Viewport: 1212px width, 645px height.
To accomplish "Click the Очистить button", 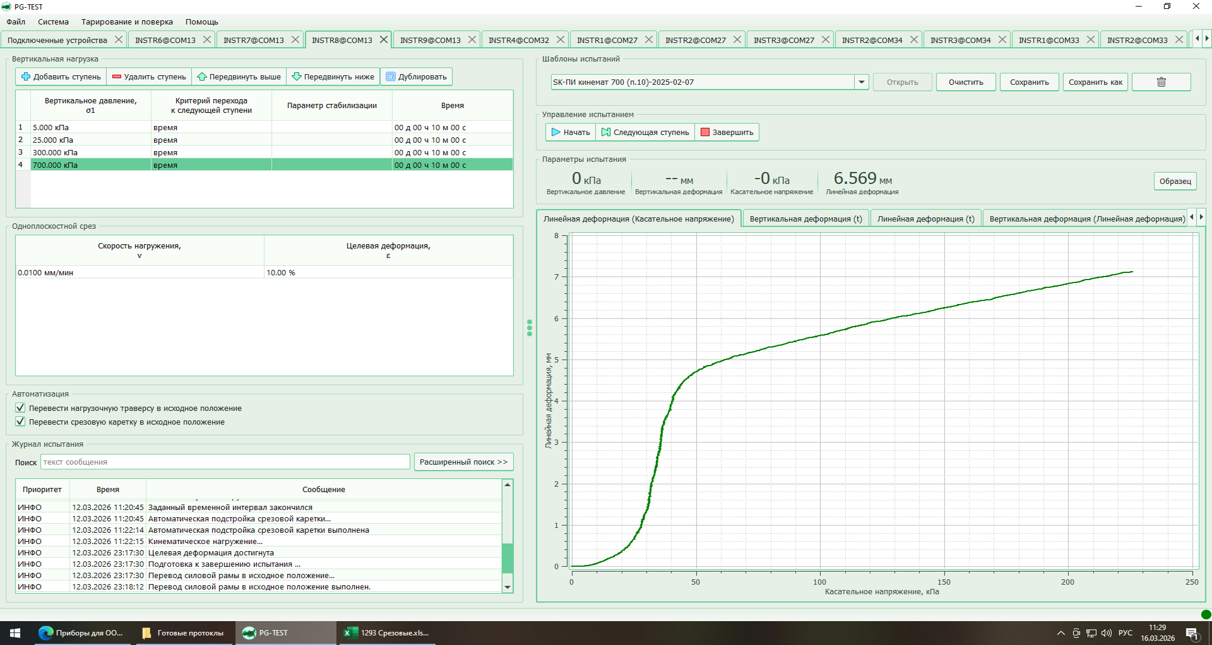I will (966, 82).
